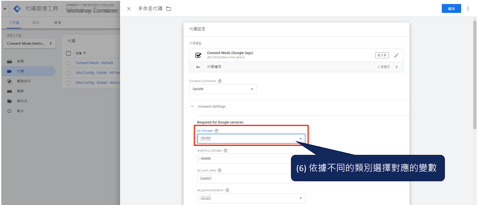Open 範本 in the sidebar
This screenshot has width=478, height=205.
(20, 111)
